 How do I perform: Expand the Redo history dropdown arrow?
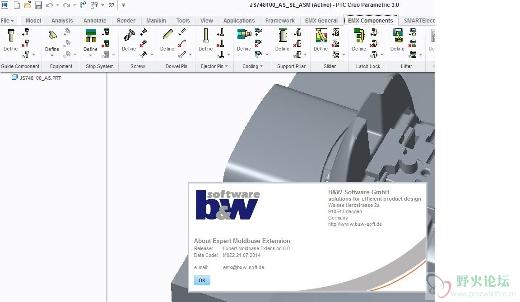pos(74,5)
